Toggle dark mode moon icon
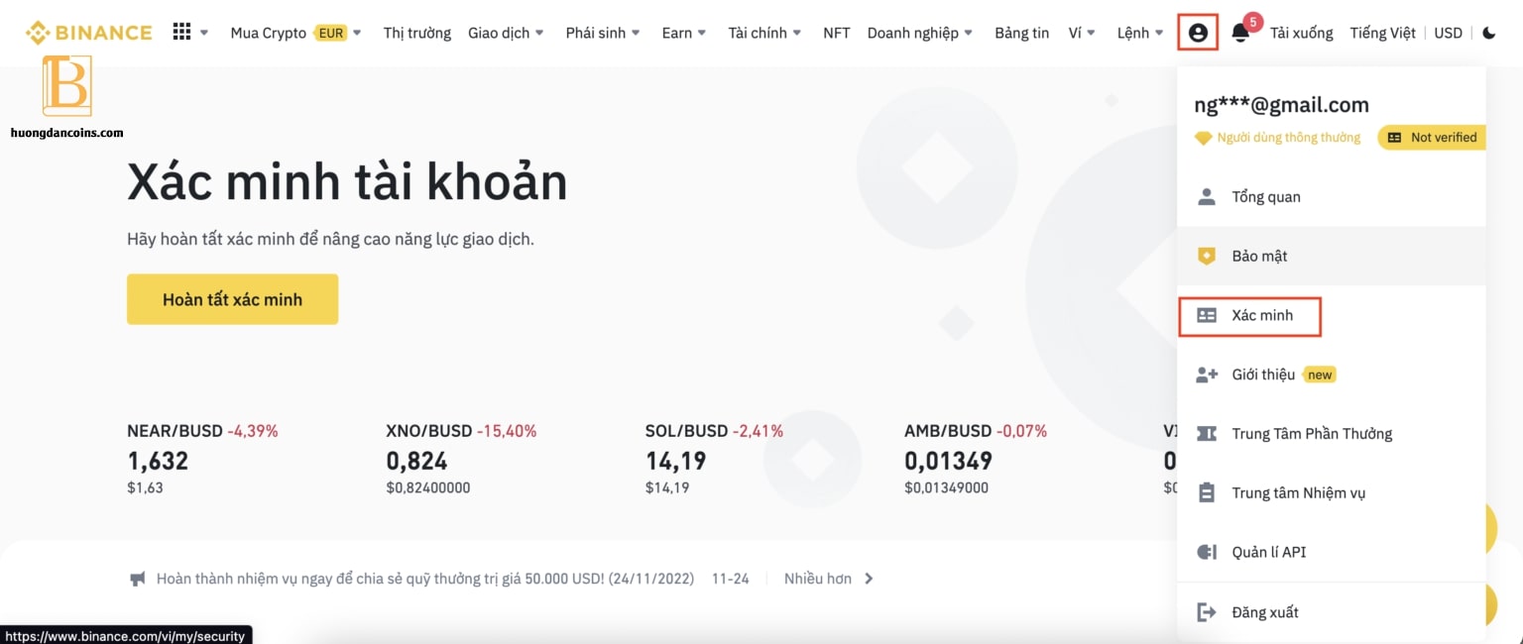Image resolution: width=1523 pixels, height=644 pixels. click(1489, 33)
